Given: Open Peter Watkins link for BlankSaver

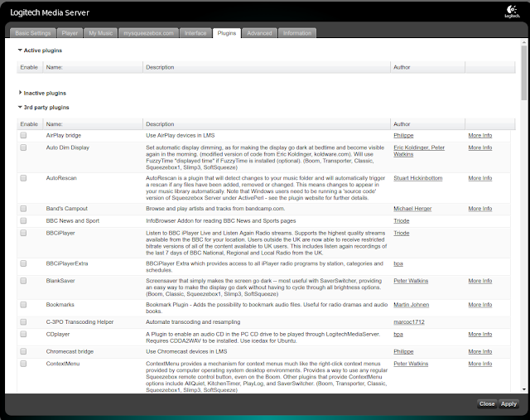Looking at the screenshot, I should click(x=411, y=281).
